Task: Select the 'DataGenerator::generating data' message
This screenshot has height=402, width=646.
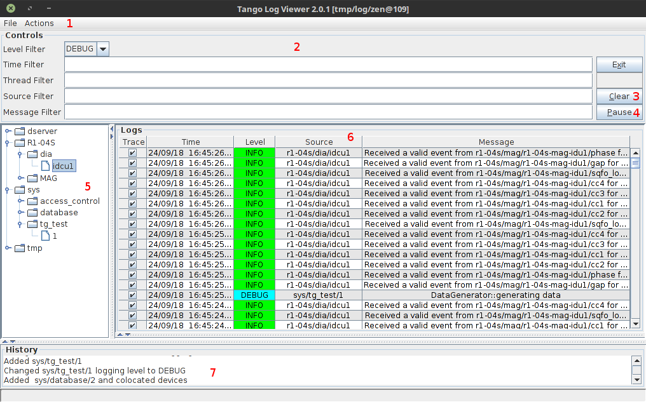Action: pos(495,295)
